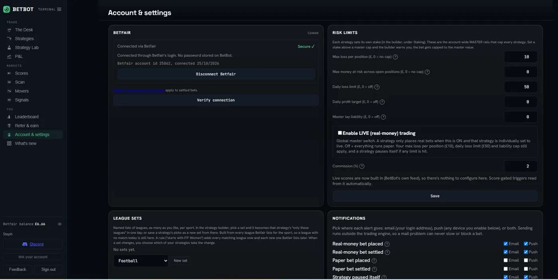Uncheck Push for Real-money bet settled

tap(526, 252)
